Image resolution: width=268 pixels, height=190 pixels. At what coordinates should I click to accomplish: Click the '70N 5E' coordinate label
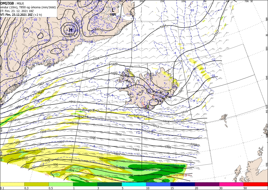(x=249, y=1)
